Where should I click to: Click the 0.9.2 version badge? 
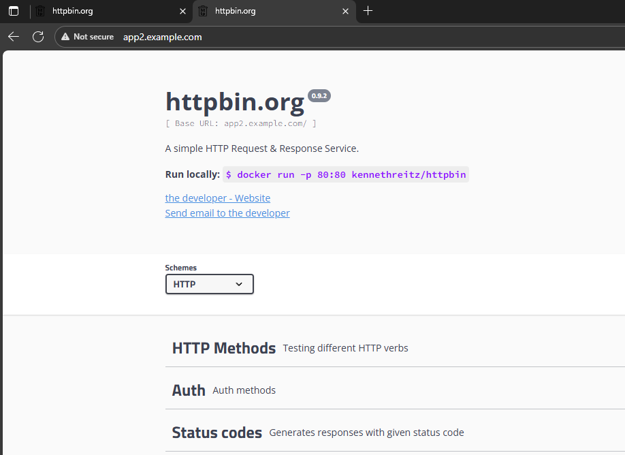coord(319,96)
